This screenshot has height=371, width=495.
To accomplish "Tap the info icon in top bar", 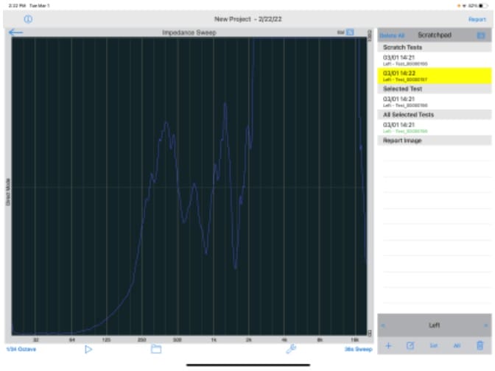I will point(29,19).
